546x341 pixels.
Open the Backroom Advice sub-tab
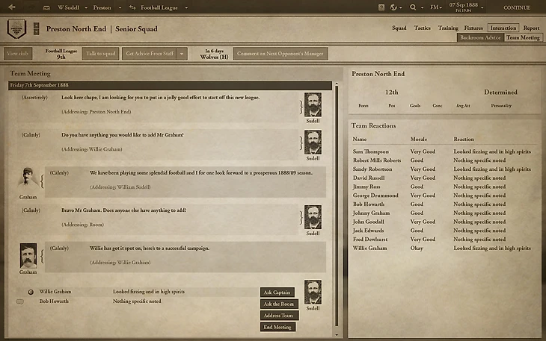click(x=480, y=37)
